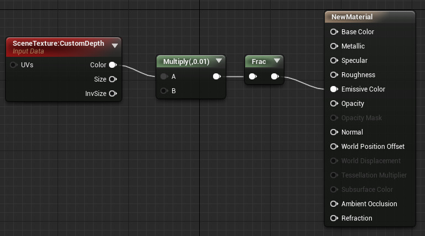Click the Specular input pin
425x236 pixels.
pos(334,61)
